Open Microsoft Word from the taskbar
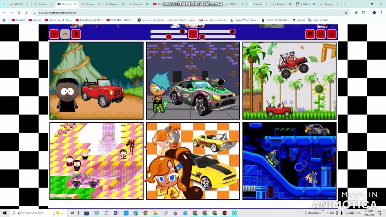386x217 pixels. tap(116, 213)
